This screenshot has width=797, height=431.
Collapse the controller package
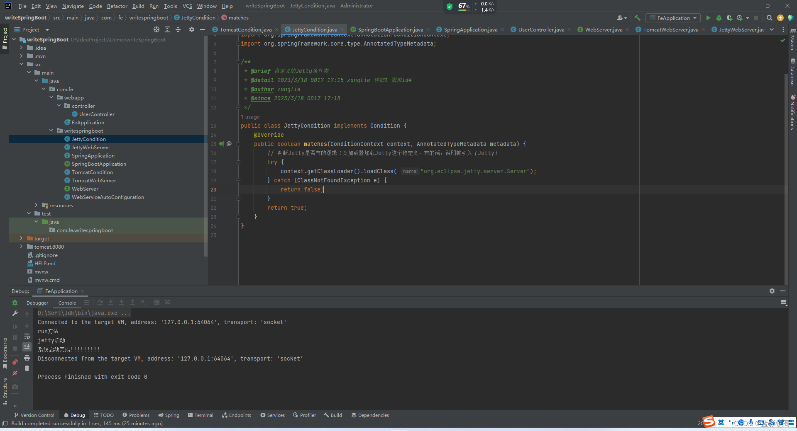(59, 106)
